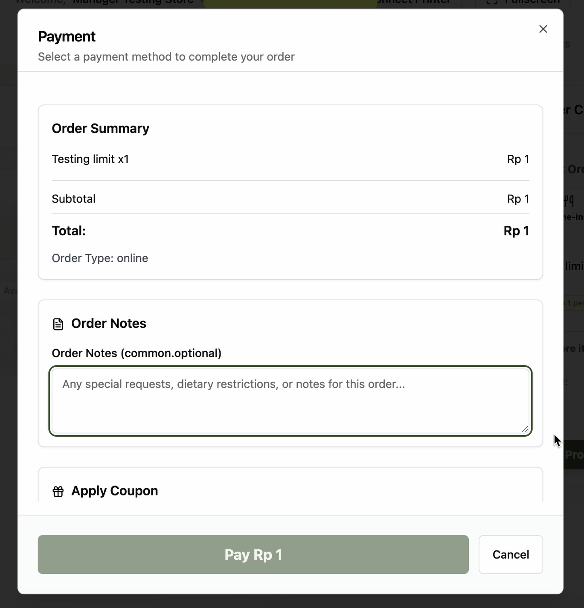
Task: Click the Order Type: online text
Action: pos(100,258)
